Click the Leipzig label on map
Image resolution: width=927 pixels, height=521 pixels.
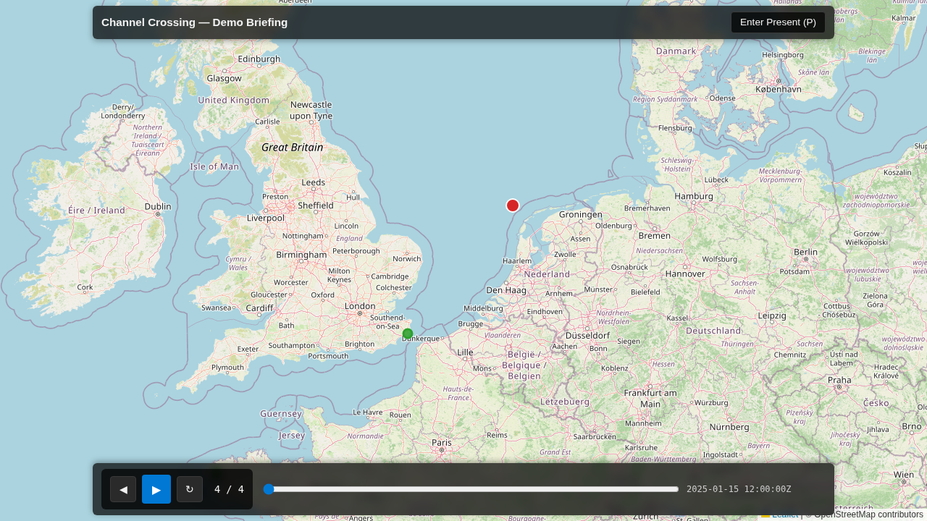click(772, 315)
